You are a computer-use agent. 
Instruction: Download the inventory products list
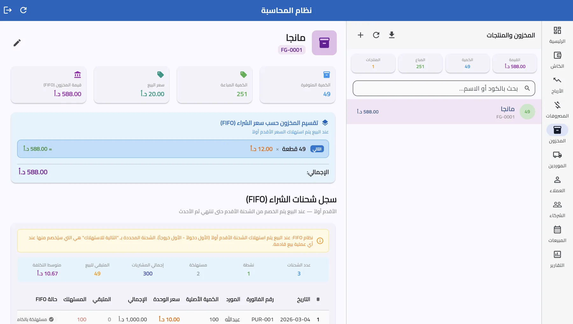pyautogui.click(x=392, y=35)
